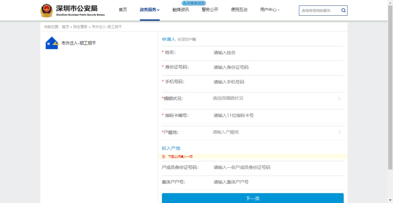The height and width of the screenshot is (203, 393).
Task: Go to 首页 in the top navigation
Action: point(123,10)
